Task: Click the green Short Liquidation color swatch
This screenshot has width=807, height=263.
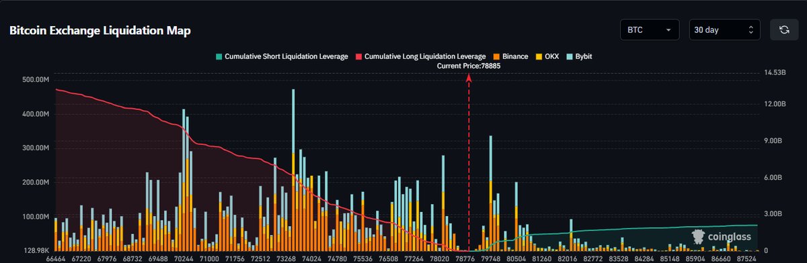Action: tap(219, 57)
